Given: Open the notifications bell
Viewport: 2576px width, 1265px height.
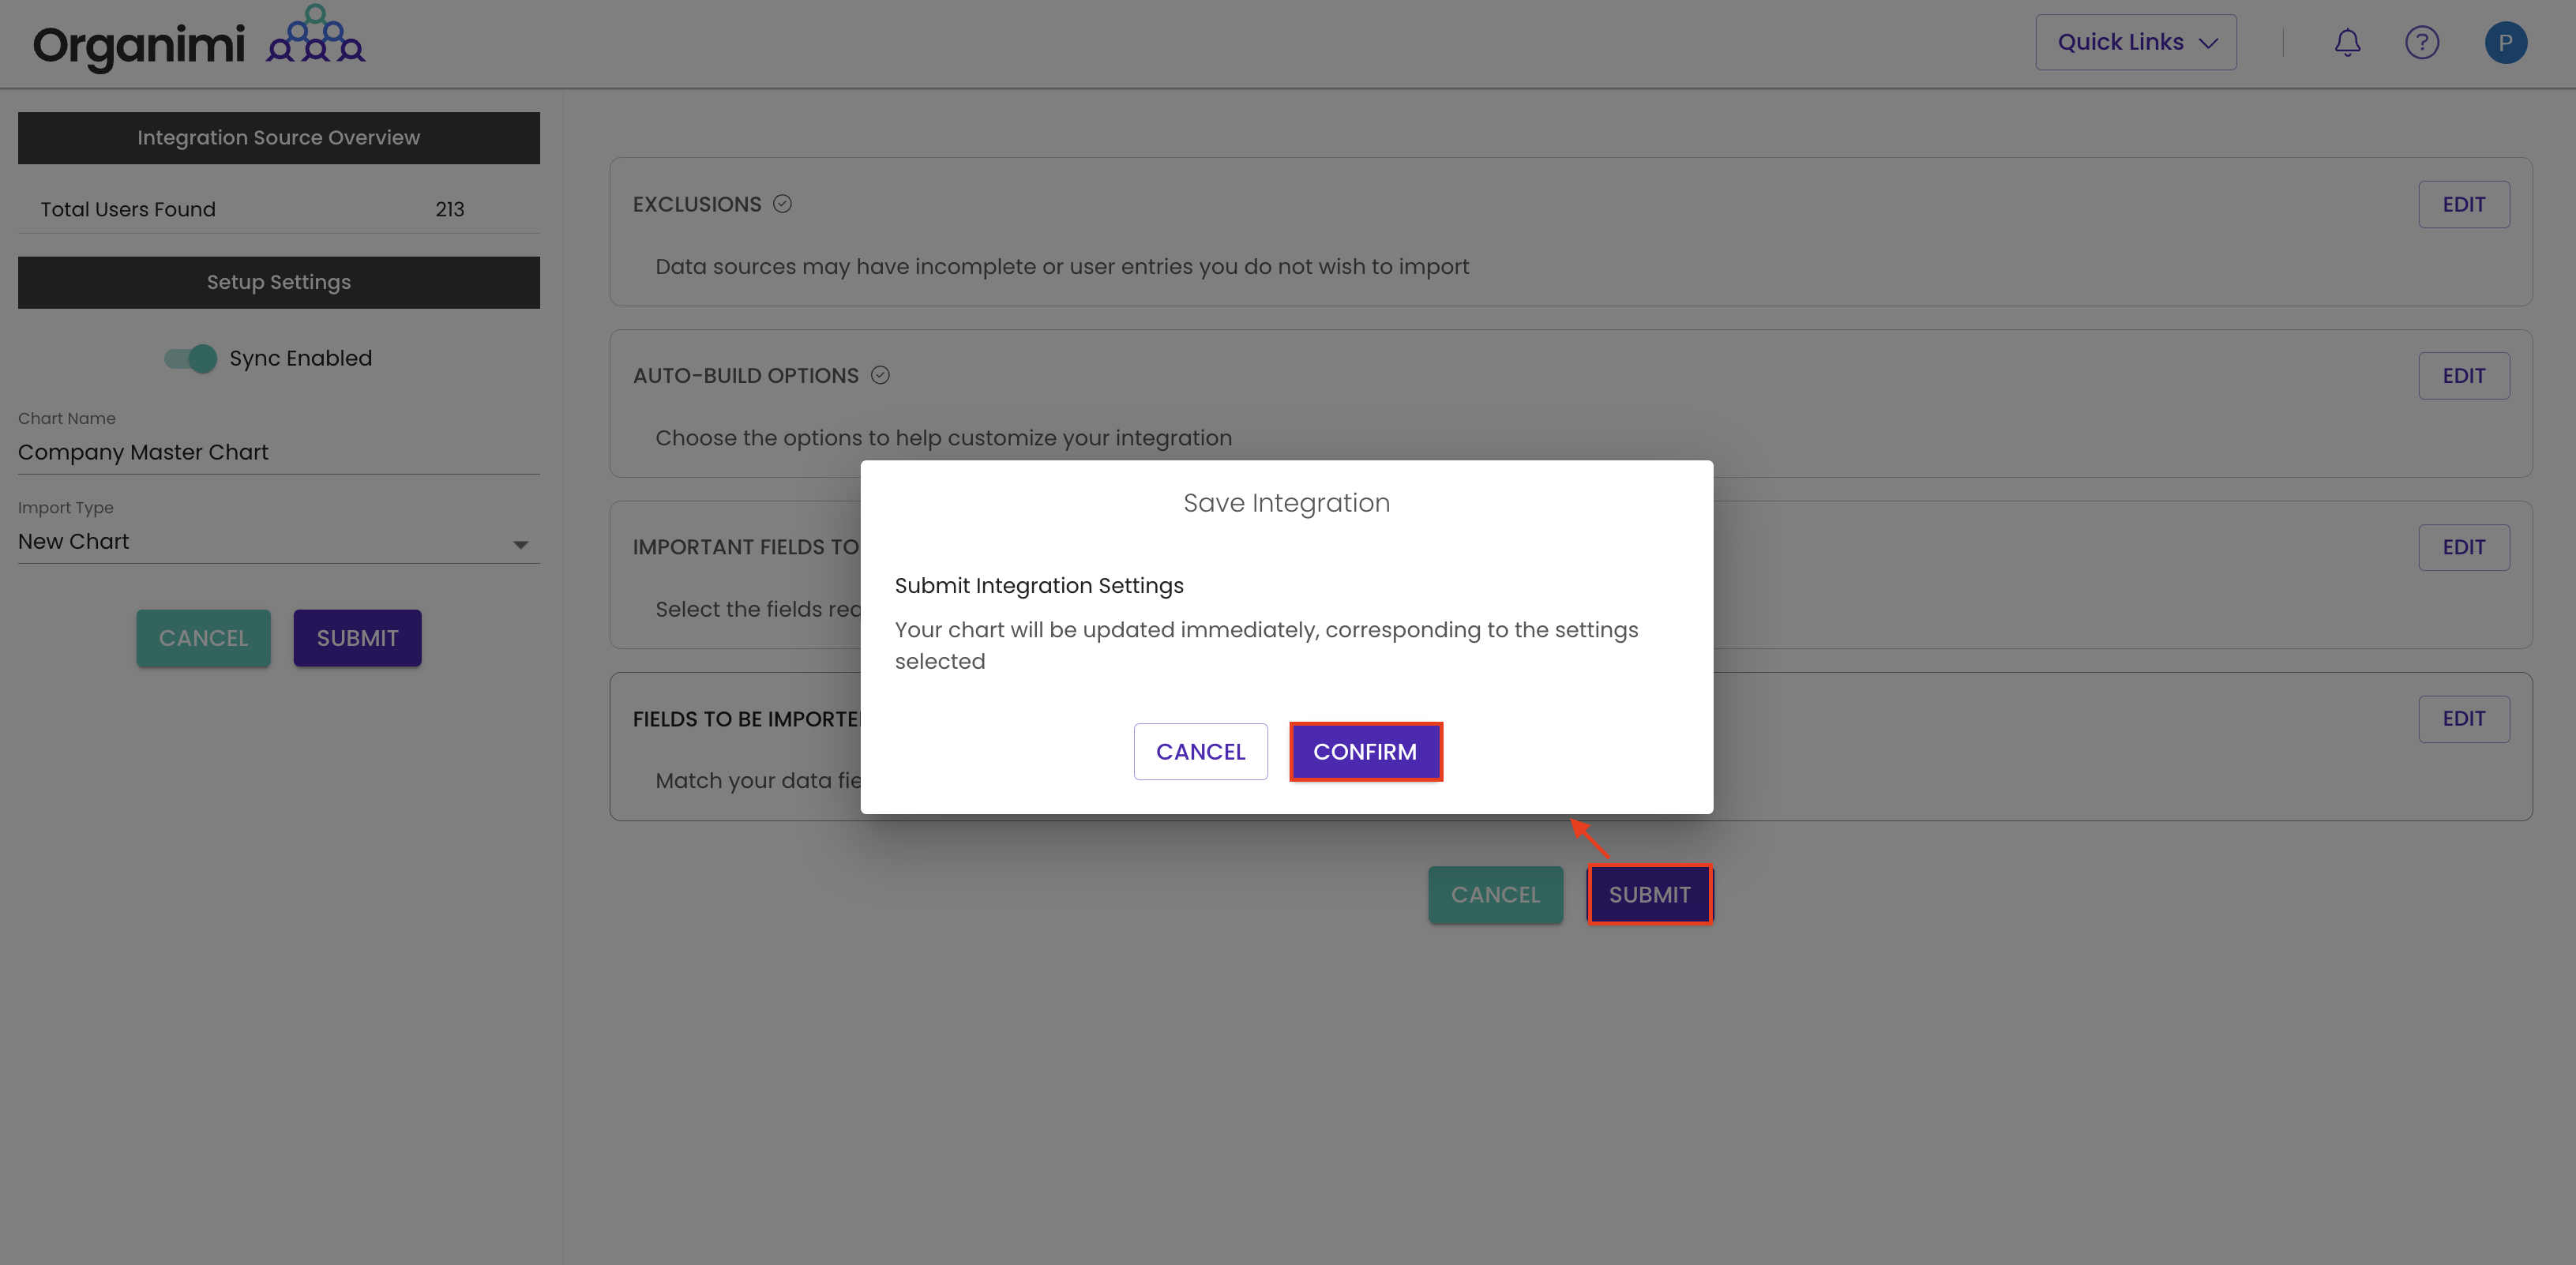Looking at the screenshot, I should (x=2347, y=43).
